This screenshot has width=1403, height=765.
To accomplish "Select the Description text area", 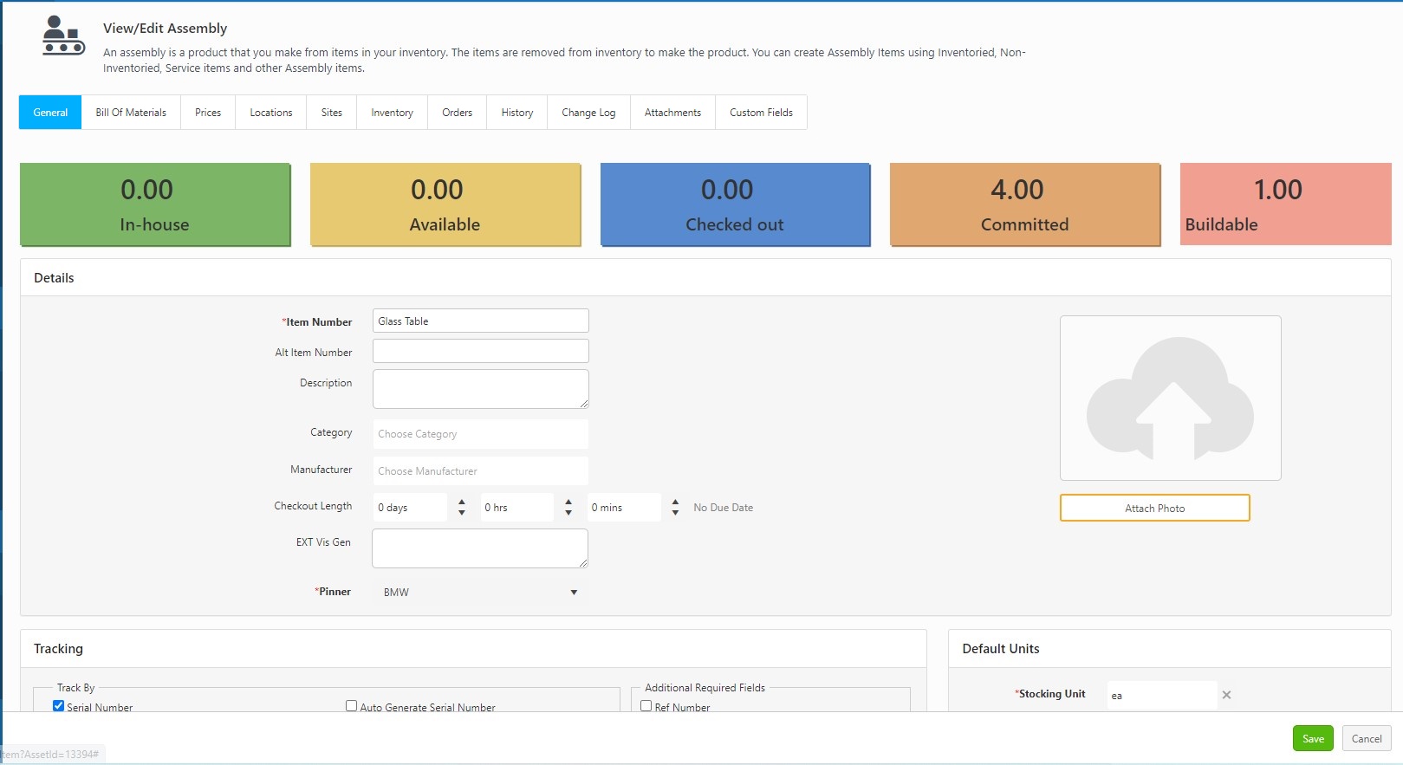I will [x=480, y=389].
